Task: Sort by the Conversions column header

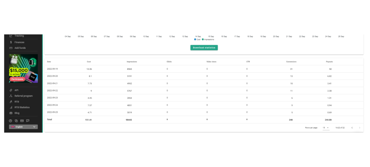Action: (291, 62)
